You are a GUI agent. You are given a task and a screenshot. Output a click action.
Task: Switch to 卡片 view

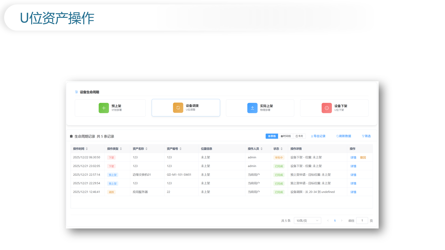click(x=299, y=136)
